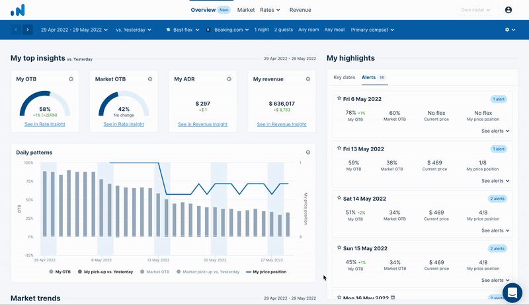This screenshot has height=305, width=529.
Task: Open the user account profile icon
Action: [x=508, y=10]
